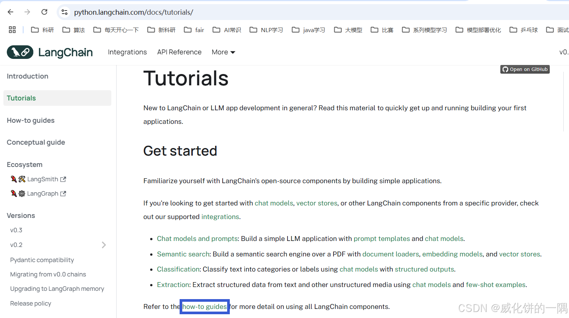Select Tutorials in the sidebar

click(57, 98)
